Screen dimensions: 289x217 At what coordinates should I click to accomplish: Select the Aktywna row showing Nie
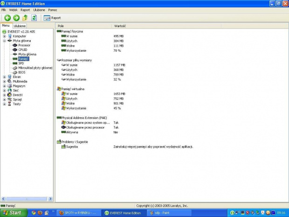[89, 133]
